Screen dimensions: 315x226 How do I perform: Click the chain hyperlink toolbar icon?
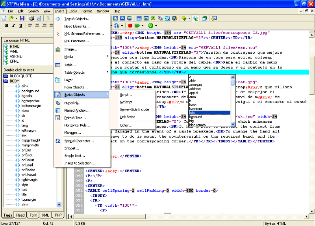pyautogui.click(x=160, y=18)
